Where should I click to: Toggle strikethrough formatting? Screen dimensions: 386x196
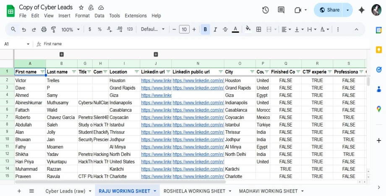(225, 29)
